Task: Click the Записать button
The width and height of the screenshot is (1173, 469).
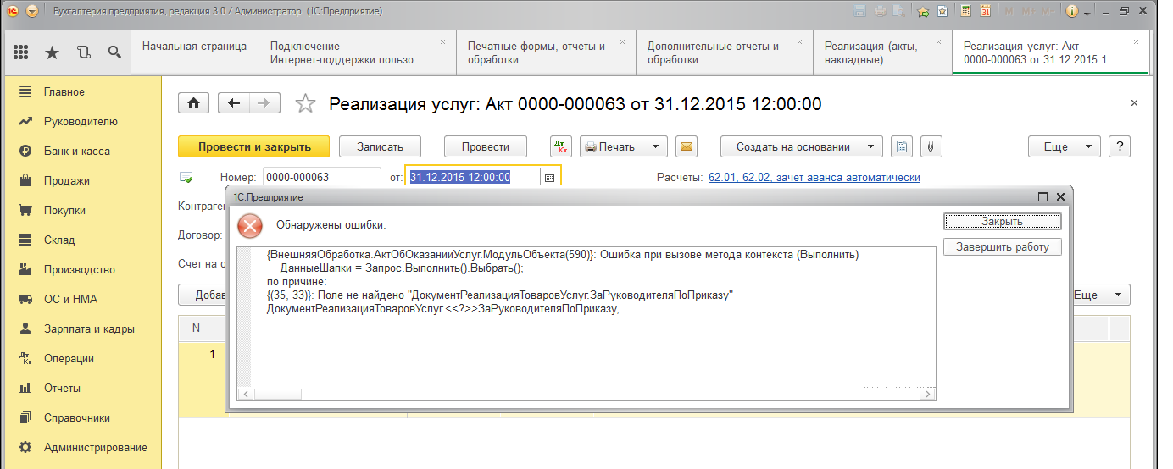Action: (380, 146)
